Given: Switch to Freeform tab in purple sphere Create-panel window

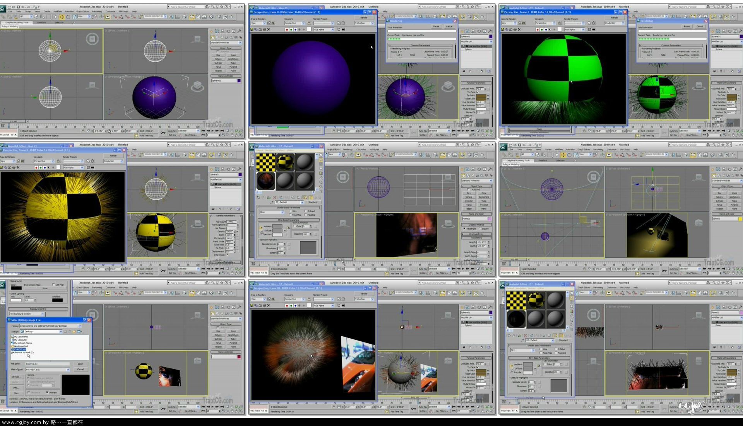Looking at the screenshot, I should (41, 22).
